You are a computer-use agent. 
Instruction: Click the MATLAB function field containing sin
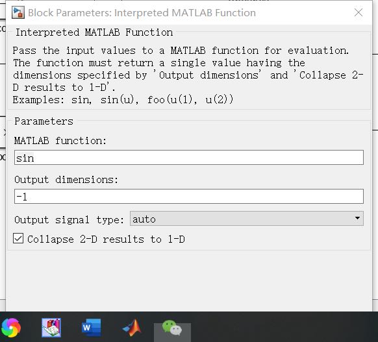point(189,158)
